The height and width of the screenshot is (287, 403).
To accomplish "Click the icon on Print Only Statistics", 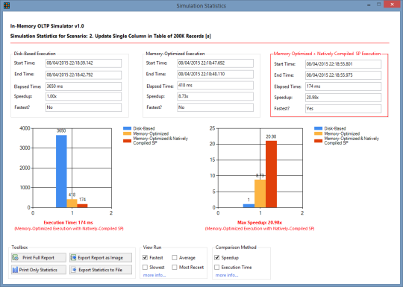I will coord(15,270).
